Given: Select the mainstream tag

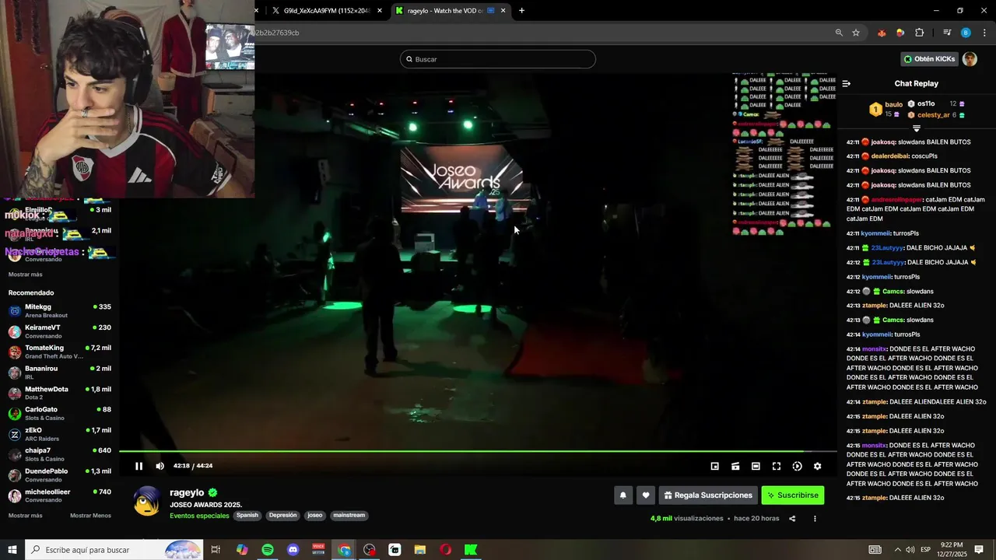Looking at the screenshot, I should (x=349, y=515).
